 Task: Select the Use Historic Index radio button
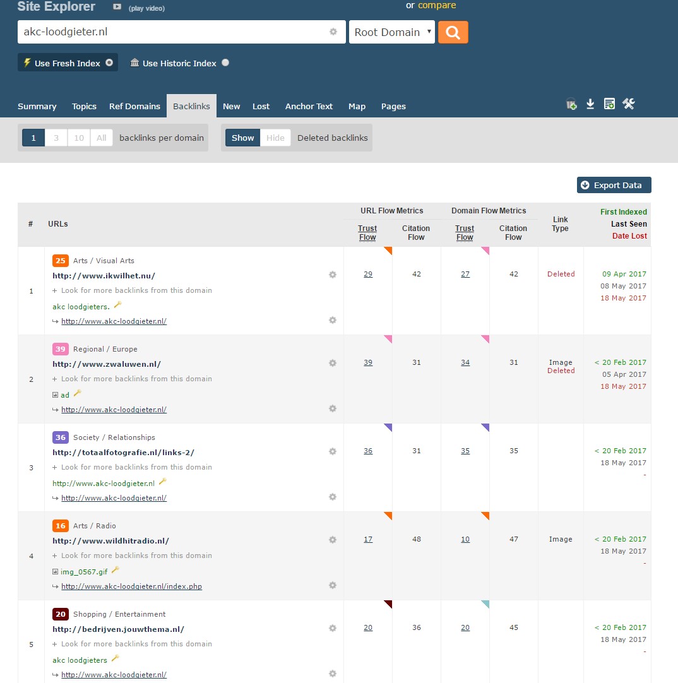tap(225, 62)
